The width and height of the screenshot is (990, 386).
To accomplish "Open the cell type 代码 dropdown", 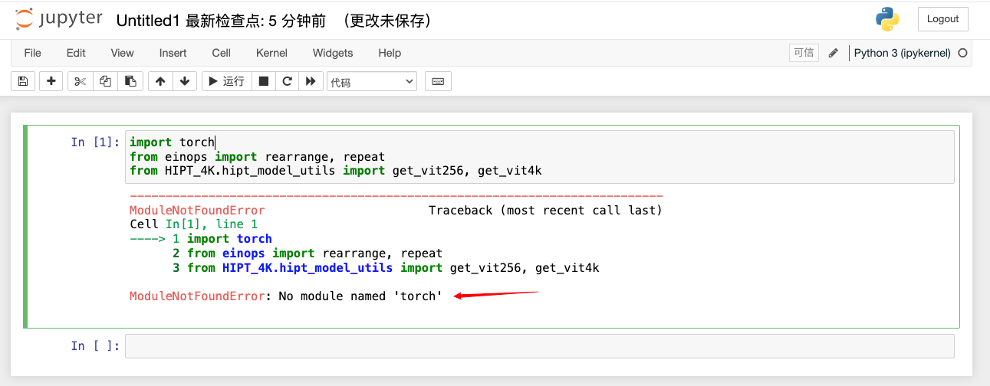I will (372, 82).
